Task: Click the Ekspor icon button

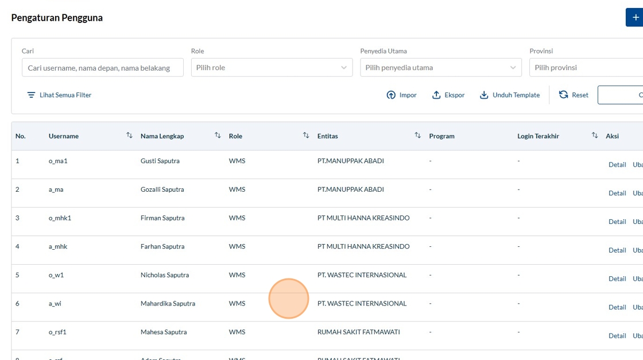Action: [x=436, y=95]
